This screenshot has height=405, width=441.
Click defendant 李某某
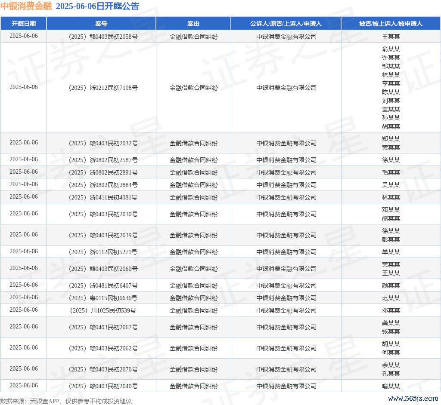(391, 83)
